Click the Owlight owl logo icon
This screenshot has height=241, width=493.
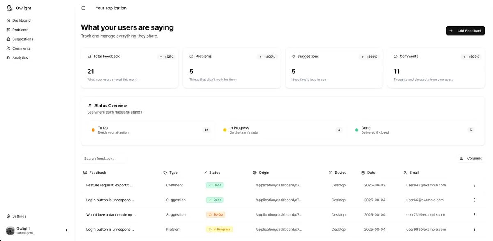[x=9, y=8]
